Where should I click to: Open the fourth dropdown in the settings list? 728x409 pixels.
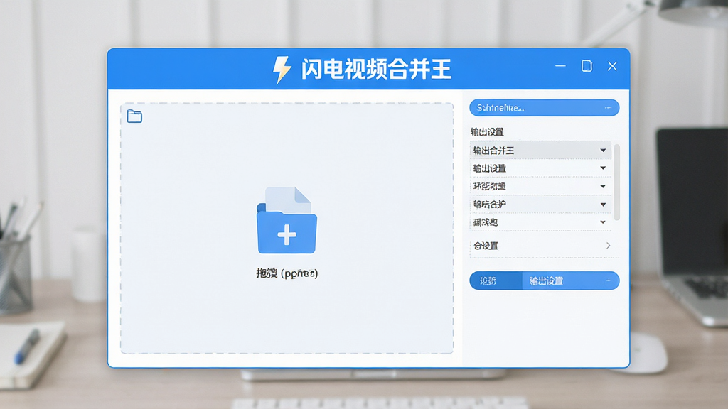[x=540, y=204]
